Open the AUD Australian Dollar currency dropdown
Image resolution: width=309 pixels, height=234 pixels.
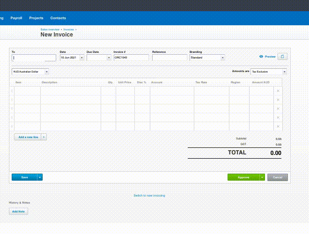pos(46,72)
